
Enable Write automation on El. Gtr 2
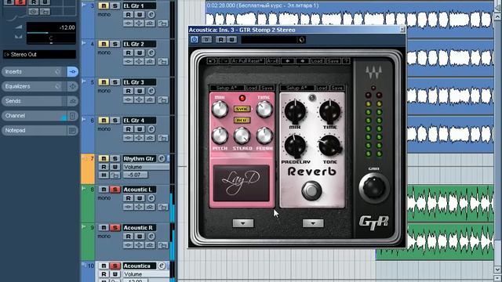(x=140, y=52)
